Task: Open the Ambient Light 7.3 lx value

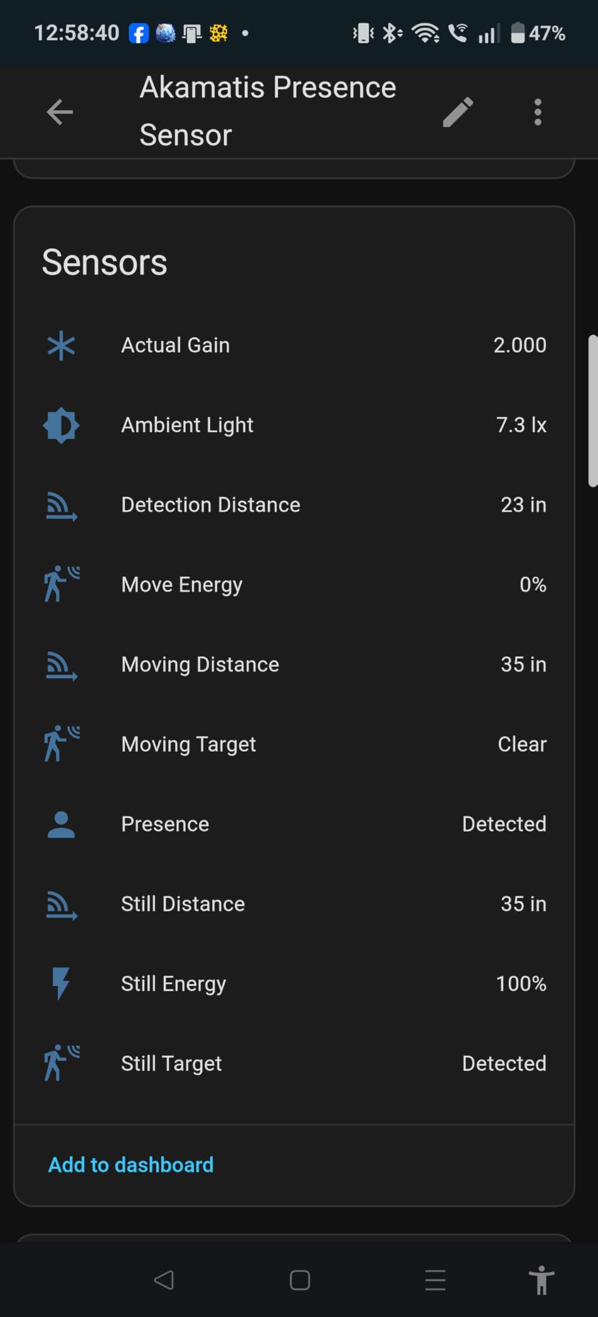Action: (521, 425)
